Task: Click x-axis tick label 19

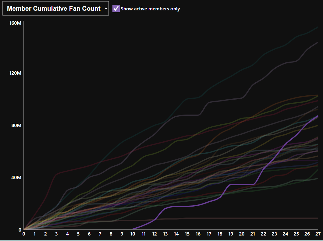Action: [x=231, y=234]
